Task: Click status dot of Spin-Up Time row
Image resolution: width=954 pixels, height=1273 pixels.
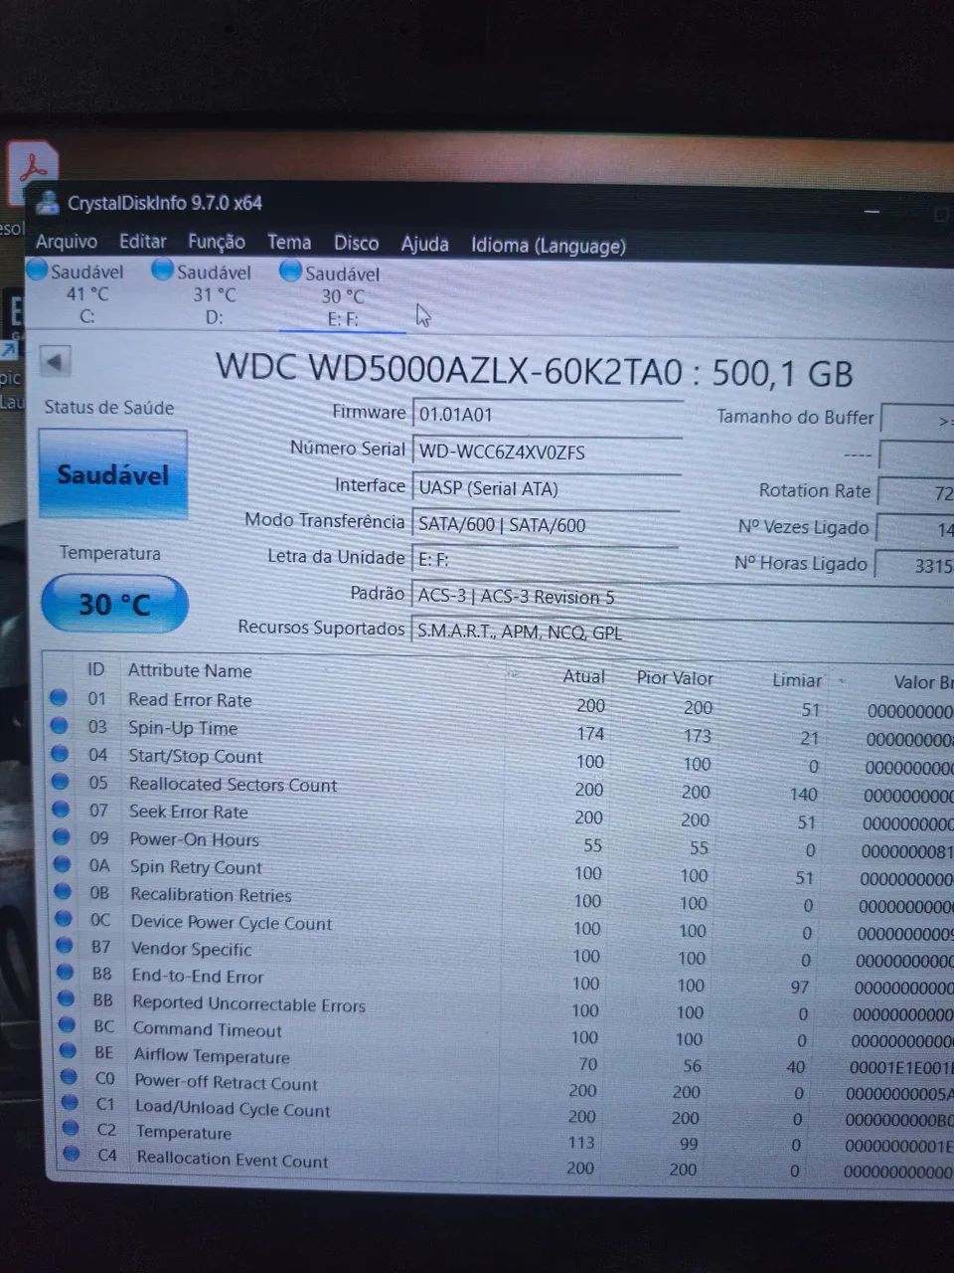Action: (60, 726)
